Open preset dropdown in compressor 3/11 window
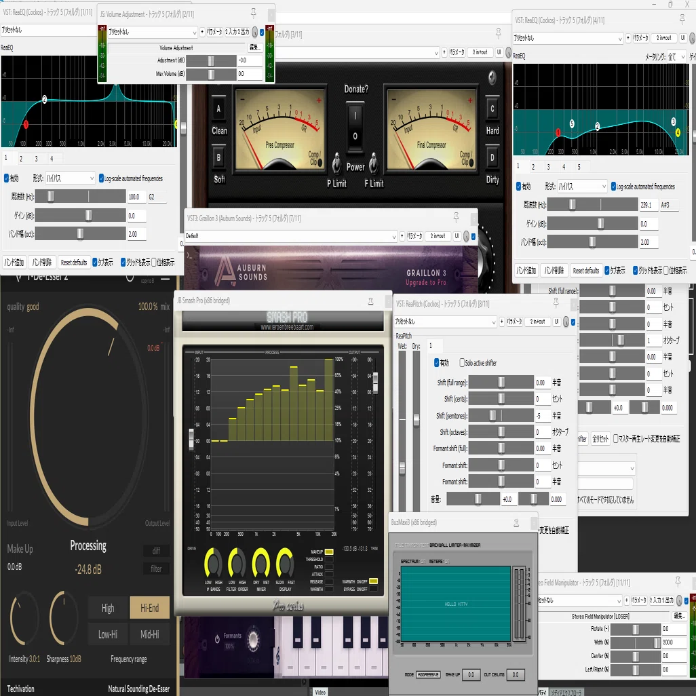696x696 pixels. pyautogui.click(x=357, y=52)
